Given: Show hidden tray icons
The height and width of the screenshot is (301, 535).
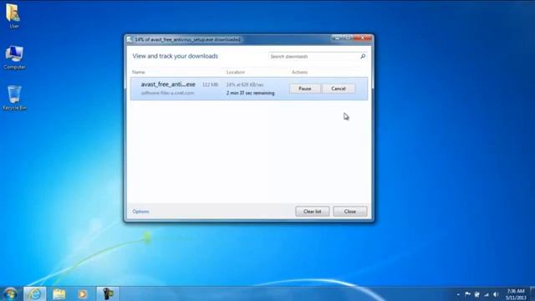Looking at the screenshot, I should (458, 294).
